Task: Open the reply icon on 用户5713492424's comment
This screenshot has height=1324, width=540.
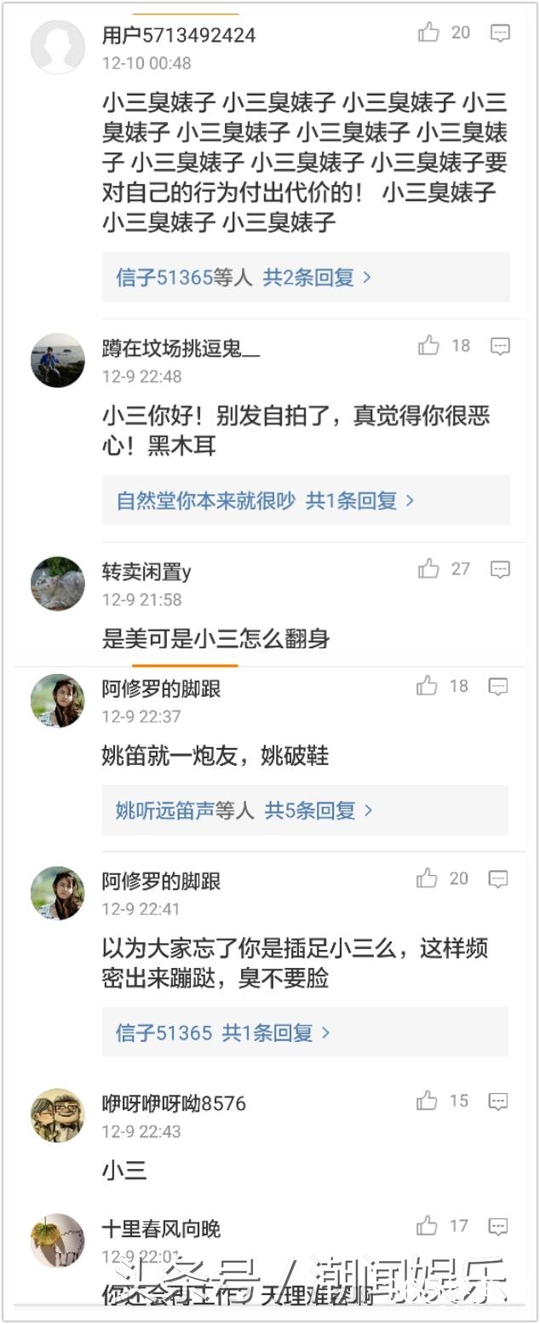Action: coord(500,33)
